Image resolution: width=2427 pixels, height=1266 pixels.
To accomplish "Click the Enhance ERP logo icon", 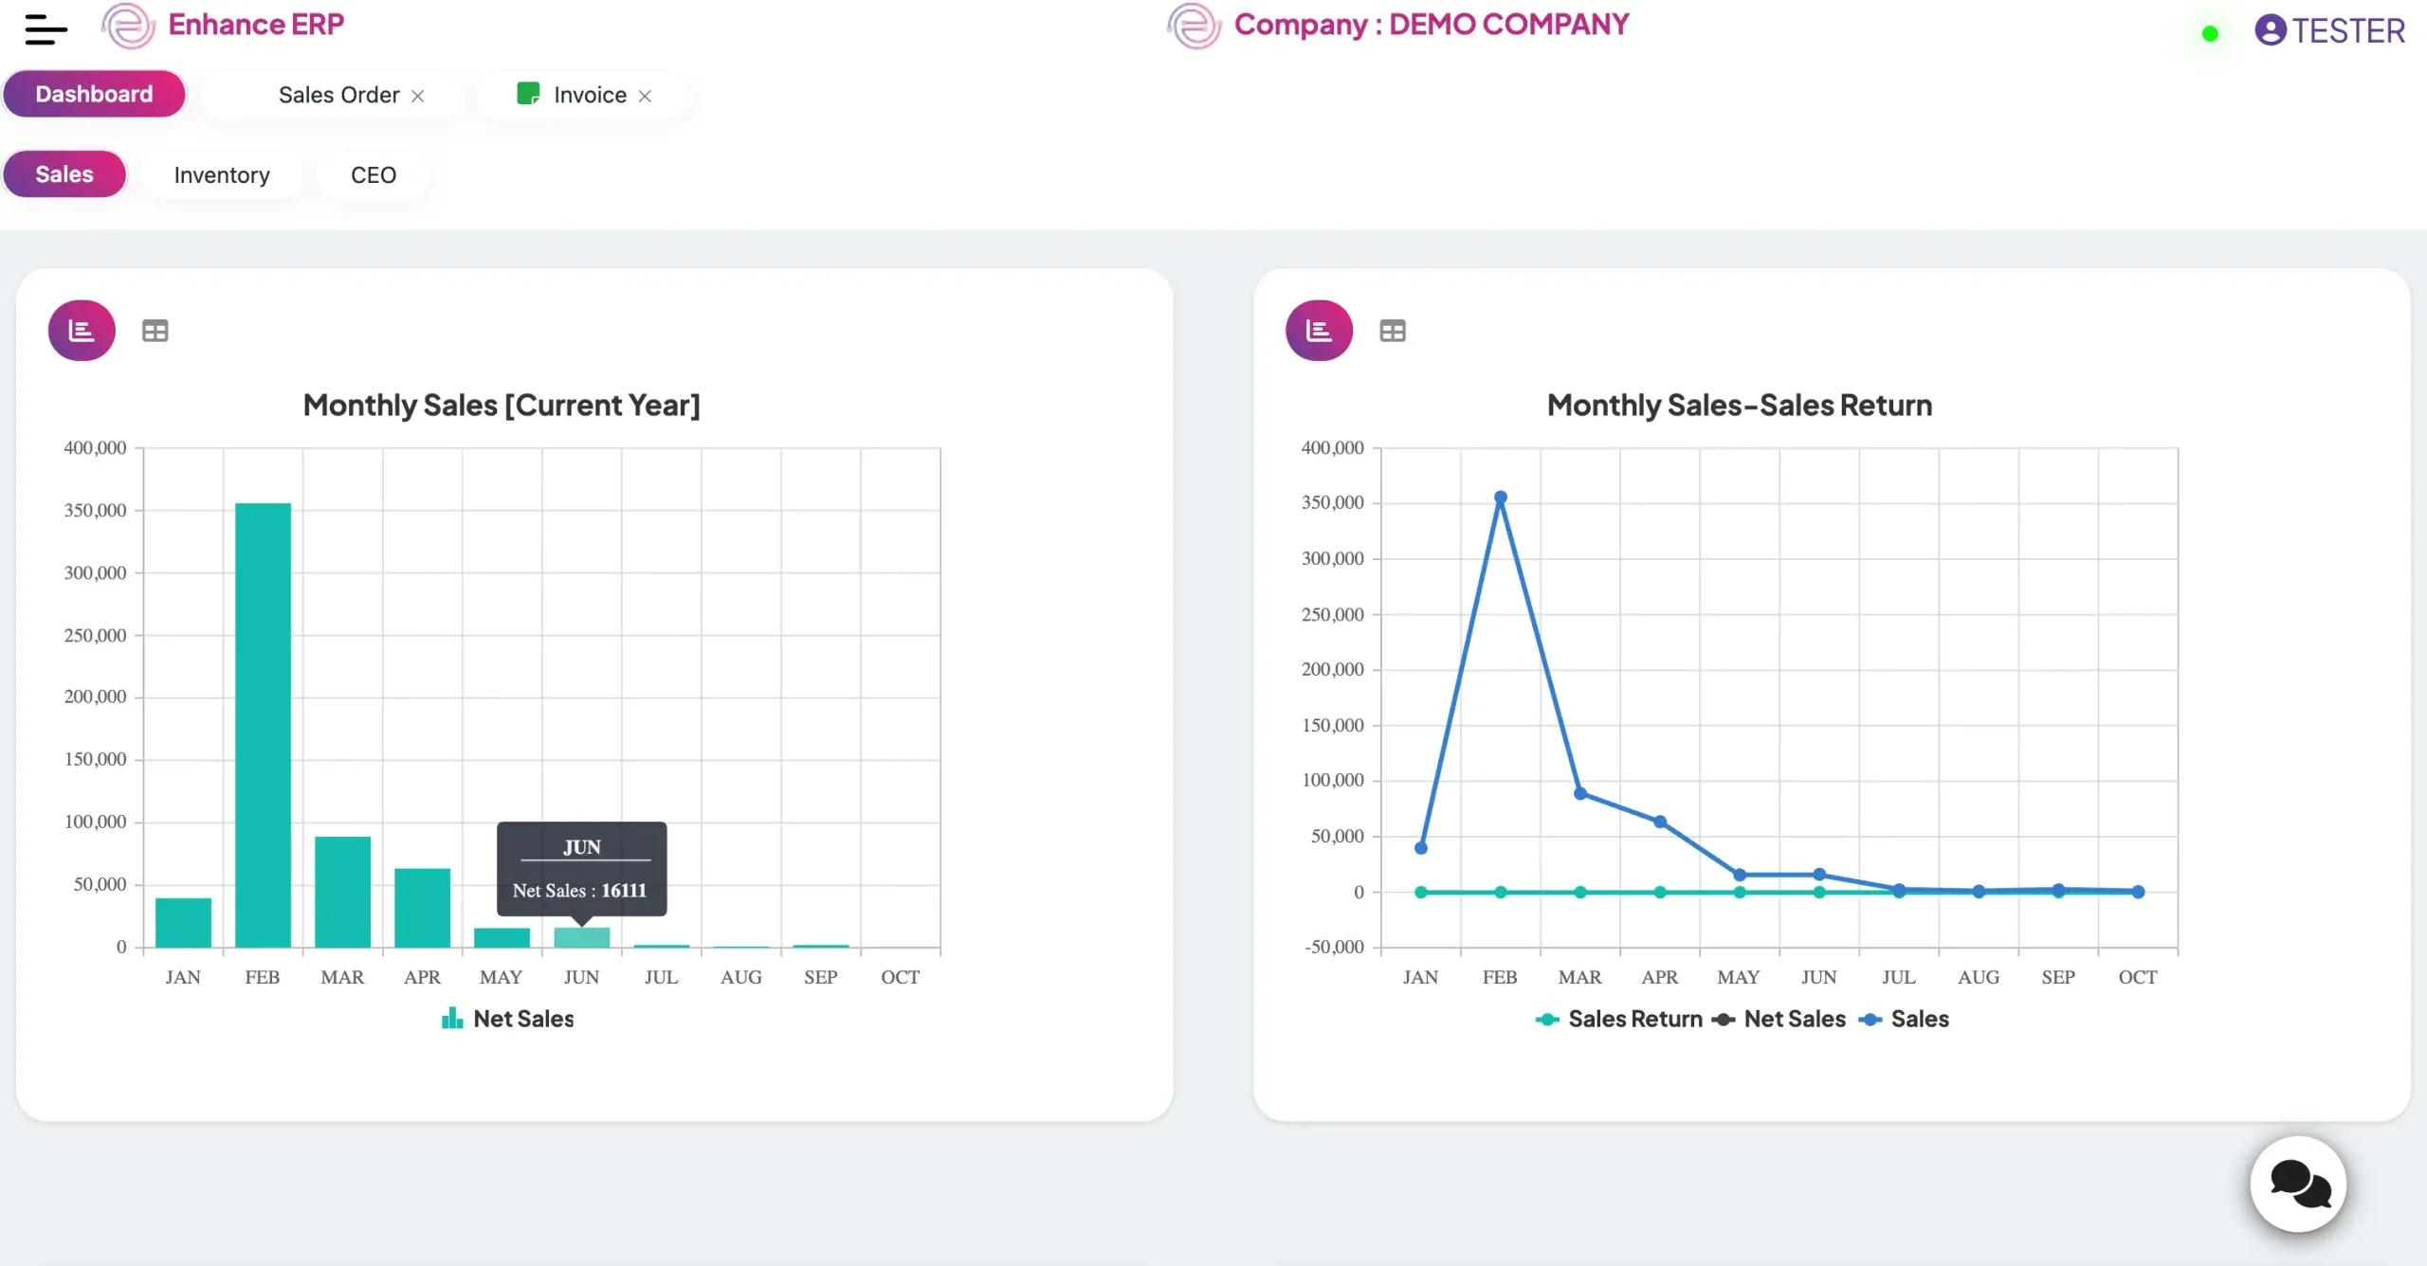I will click(128, 26).
